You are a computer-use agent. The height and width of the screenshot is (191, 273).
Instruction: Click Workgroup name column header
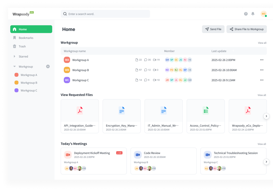(75, 51)
